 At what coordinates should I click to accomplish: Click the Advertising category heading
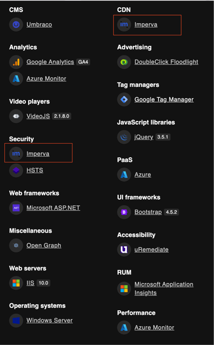pyautogui.click(x=134, y=47)
